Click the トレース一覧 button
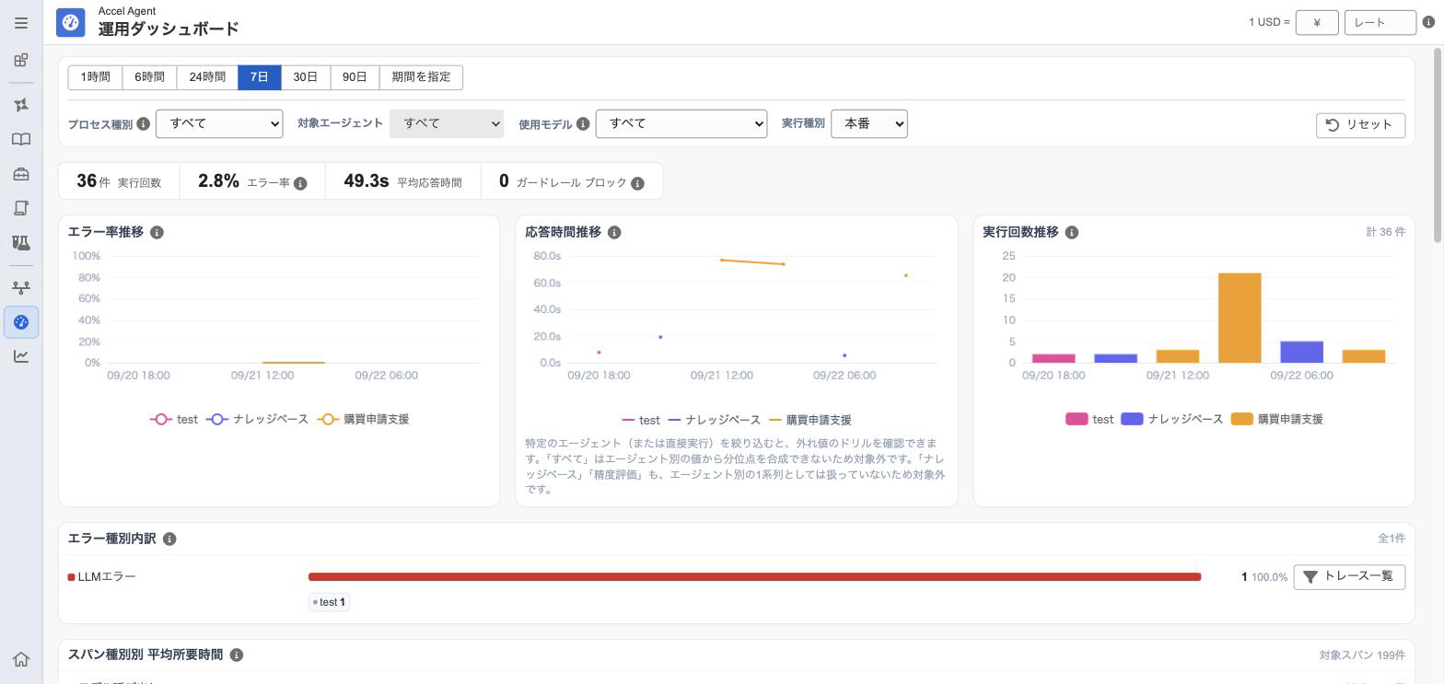This screenshot has height=684, width=1444. pyautogui.click(x=1349, y=577)
